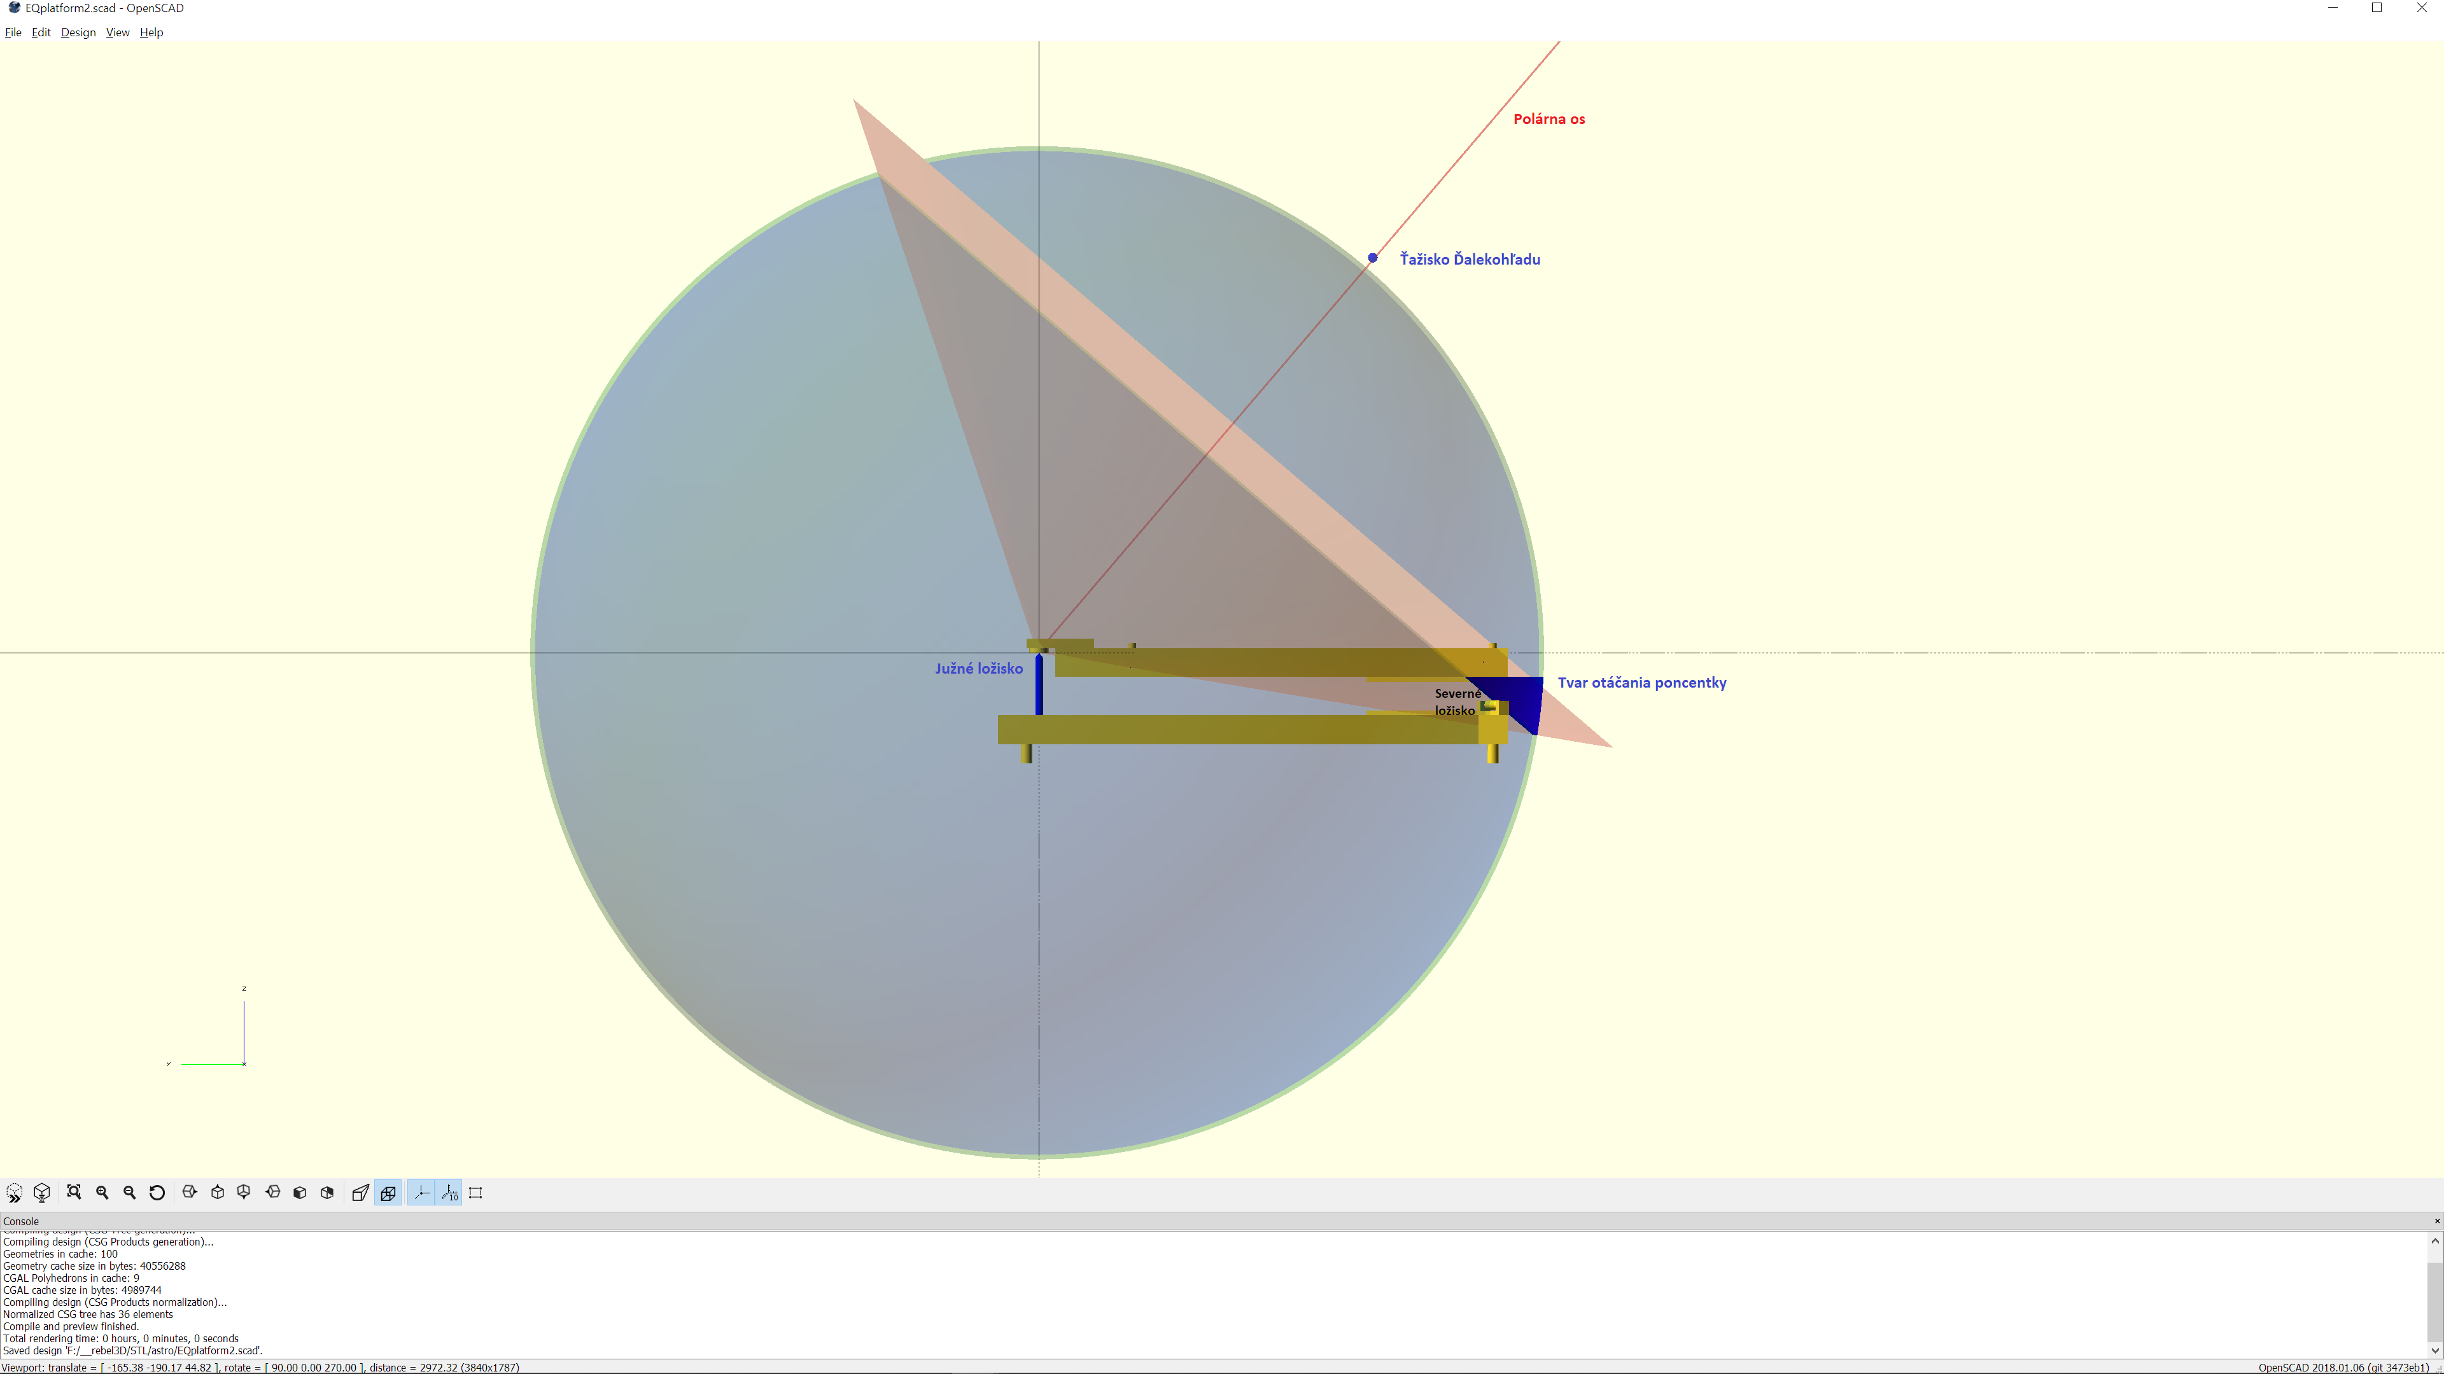
Task: Switch to Bottom view cube icon
Action: coord(245,1193)
